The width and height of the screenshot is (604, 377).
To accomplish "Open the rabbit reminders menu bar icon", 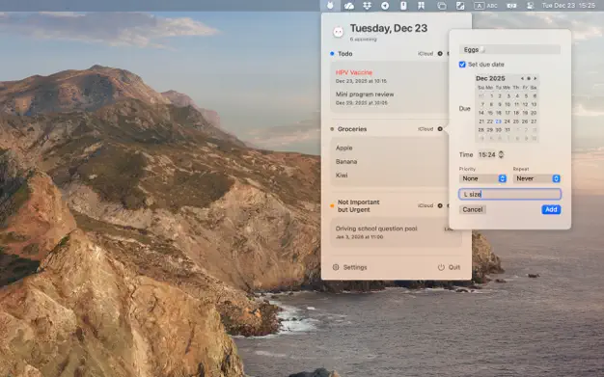I will 330,6.
